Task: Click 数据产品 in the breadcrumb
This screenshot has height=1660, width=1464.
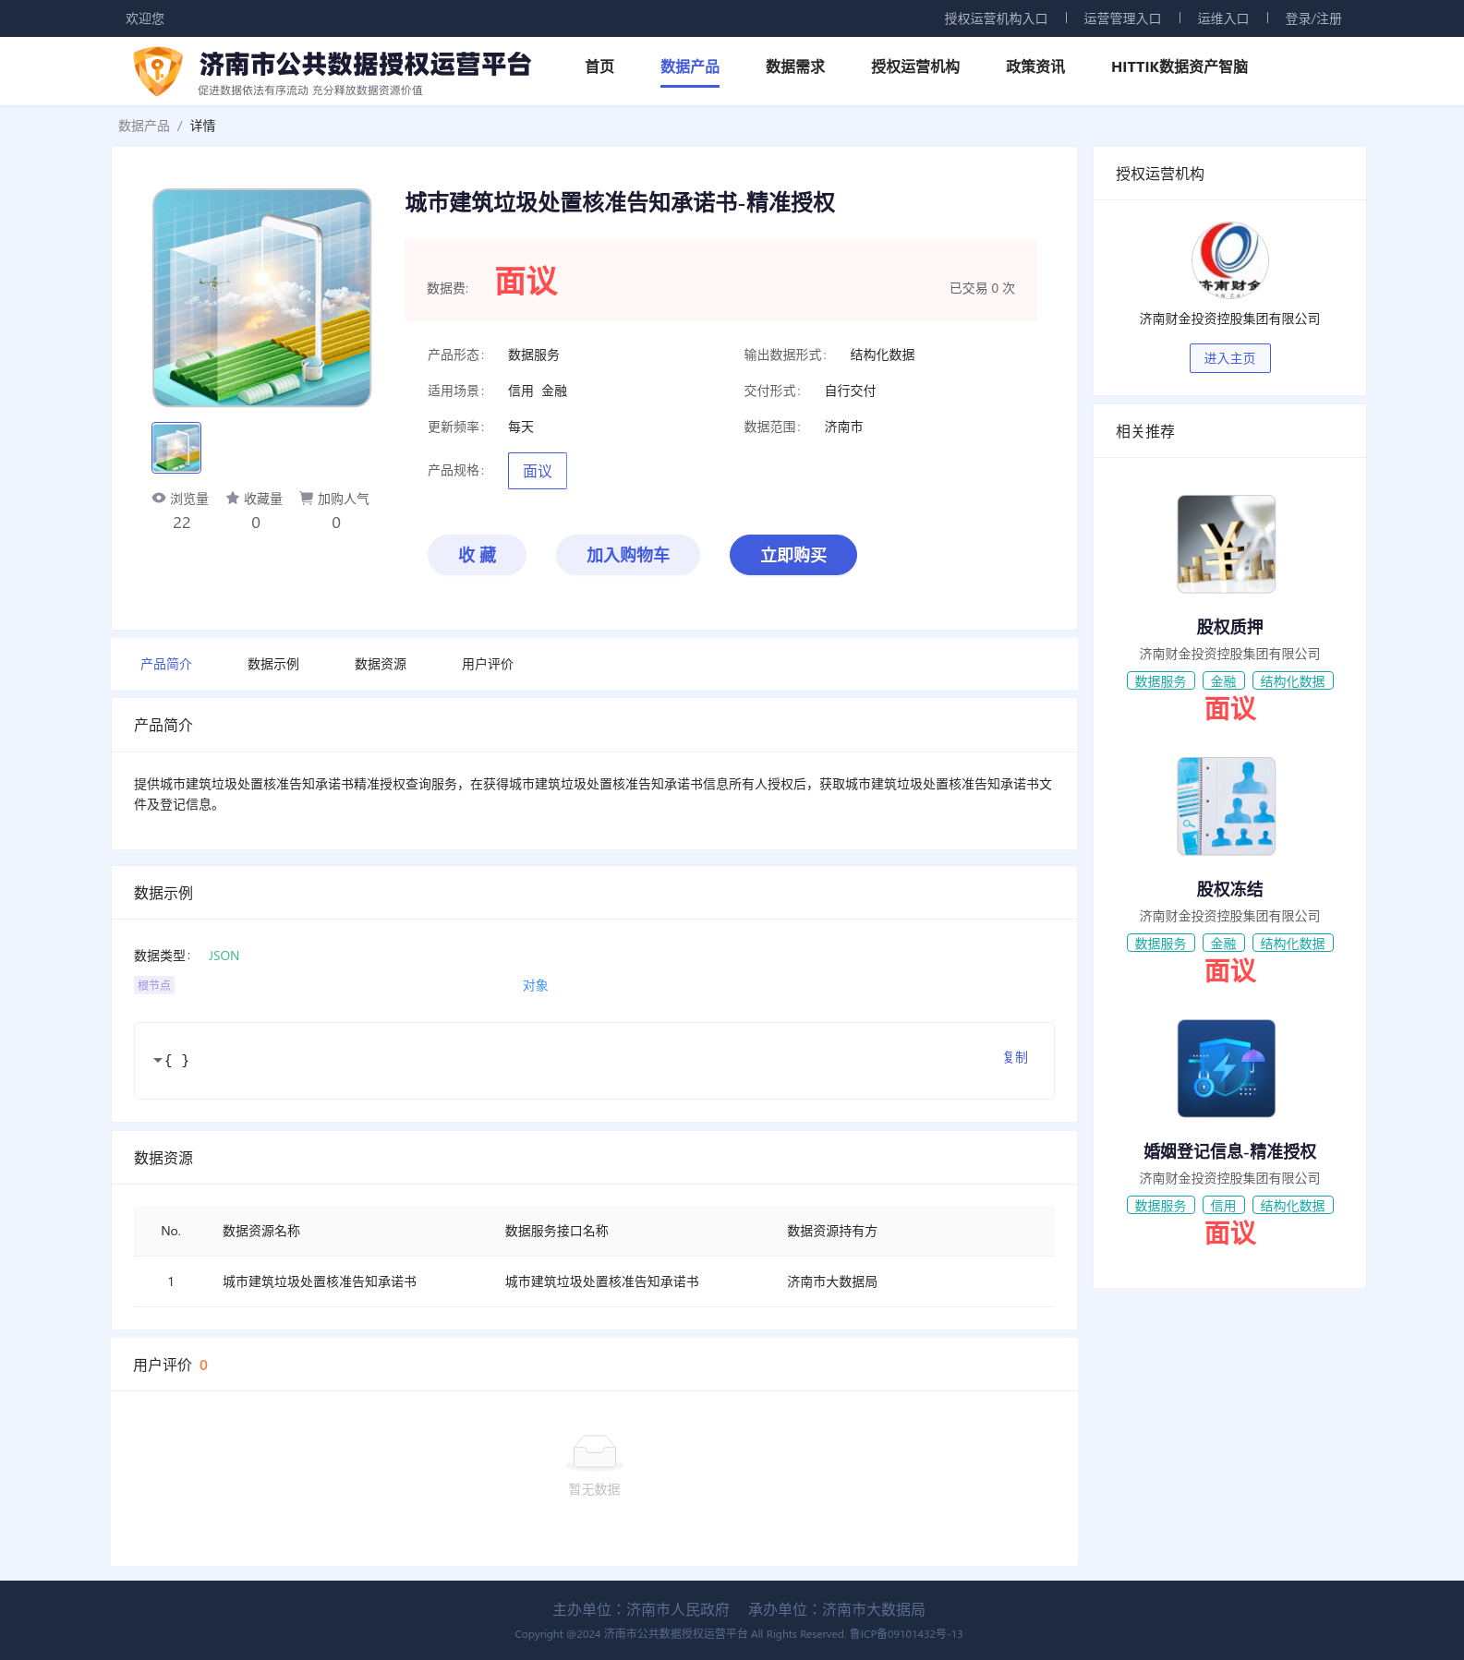Action: pos(144,126)
